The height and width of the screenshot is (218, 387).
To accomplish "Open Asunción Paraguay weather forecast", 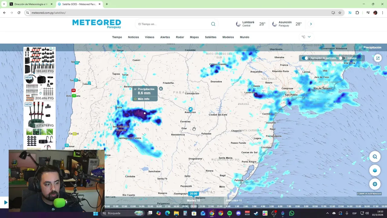I will pyautogui.click(x=287, y=24).
